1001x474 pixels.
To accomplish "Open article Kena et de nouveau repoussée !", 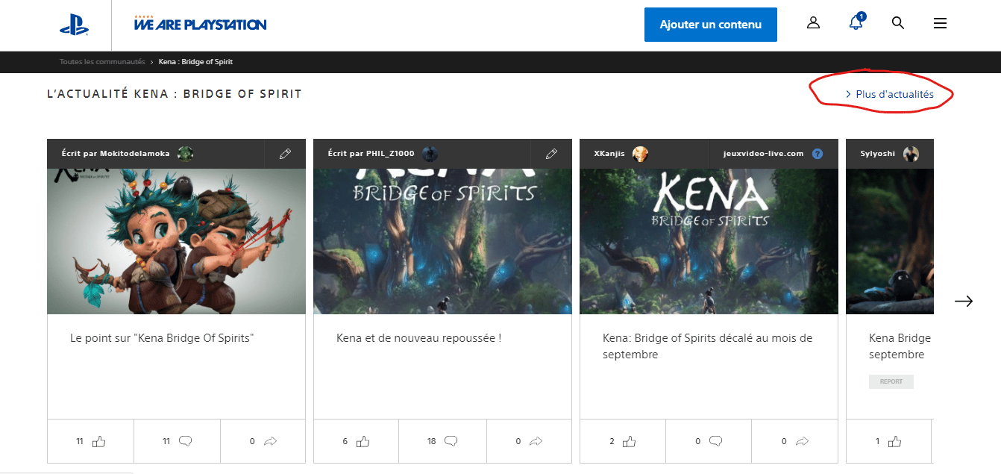I will (418, 338).
